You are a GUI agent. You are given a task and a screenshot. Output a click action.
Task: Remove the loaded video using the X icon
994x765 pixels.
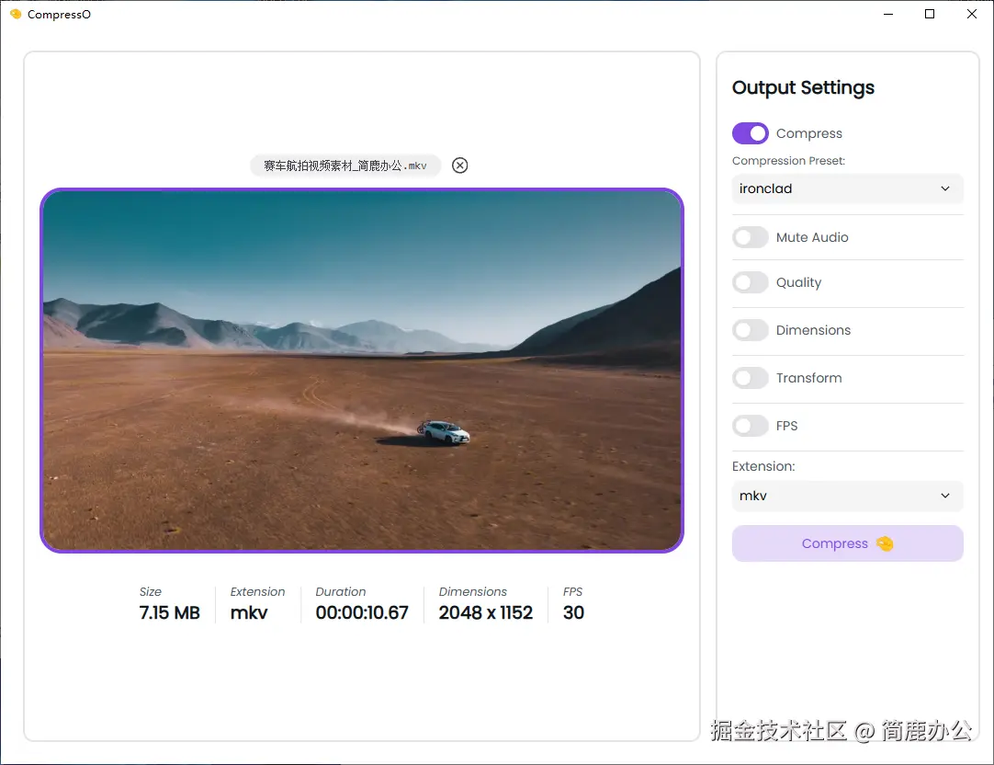pyautogui.click(x=459, y=166)
